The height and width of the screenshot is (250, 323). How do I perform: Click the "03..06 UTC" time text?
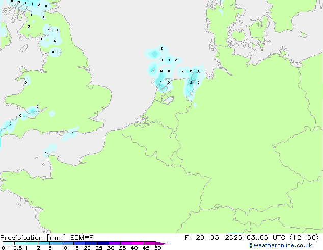tap(266, 238)
